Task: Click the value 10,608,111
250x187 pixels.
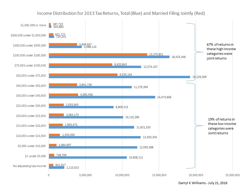Action: (136, 158)
